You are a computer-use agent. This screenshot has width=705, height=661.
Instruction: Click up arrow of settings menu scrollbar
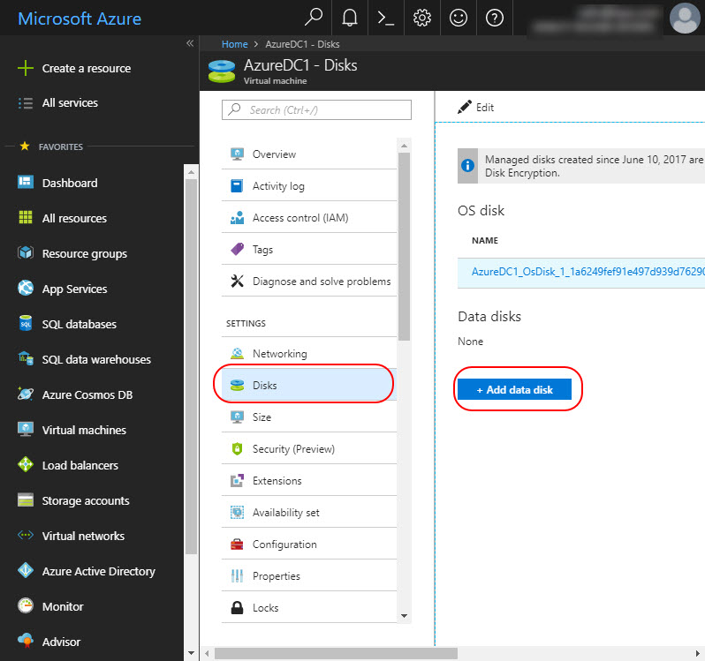(404, 146)
